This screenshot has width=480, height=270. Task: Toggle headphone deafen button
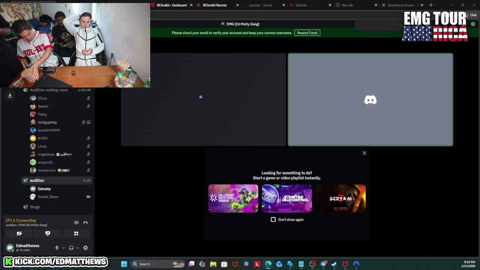pyautogui.click(x=71, y=247)
